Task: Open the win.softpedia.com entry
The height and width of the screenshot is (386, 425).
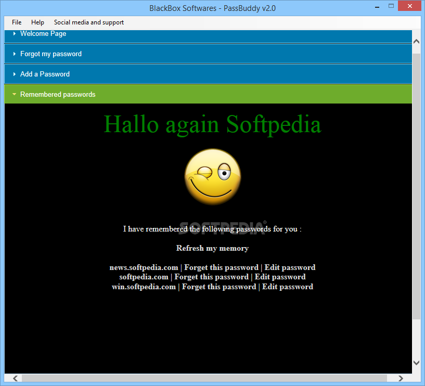Action: pos(144,287)
